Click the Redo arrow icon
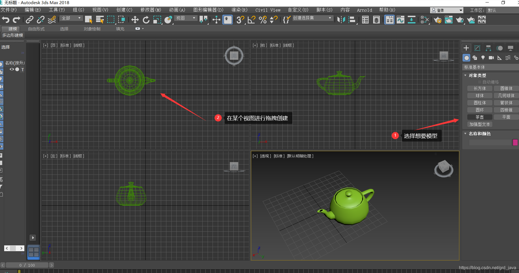 (17, 20)
